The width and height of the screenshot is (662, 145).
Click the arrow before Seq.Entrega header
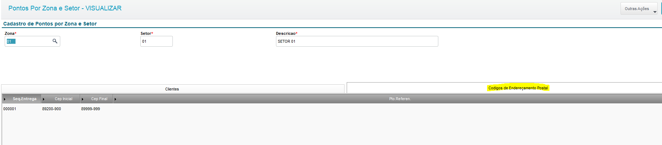click(x=5, y=99)
